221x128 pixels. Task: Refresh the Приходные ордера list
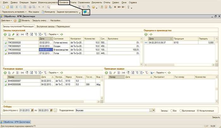169,73
